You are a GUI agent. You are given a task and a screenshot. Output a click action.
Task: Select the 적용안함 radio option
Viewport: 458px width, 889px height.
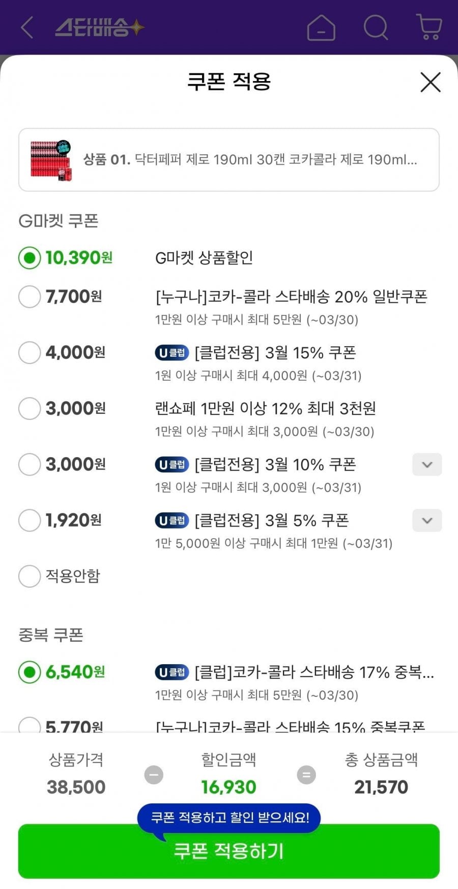(x=30, y=576)
